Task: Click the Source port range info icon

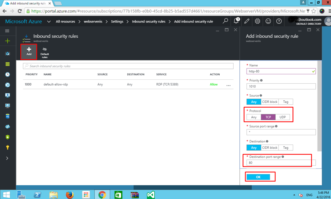Action: tap(276, 126)
